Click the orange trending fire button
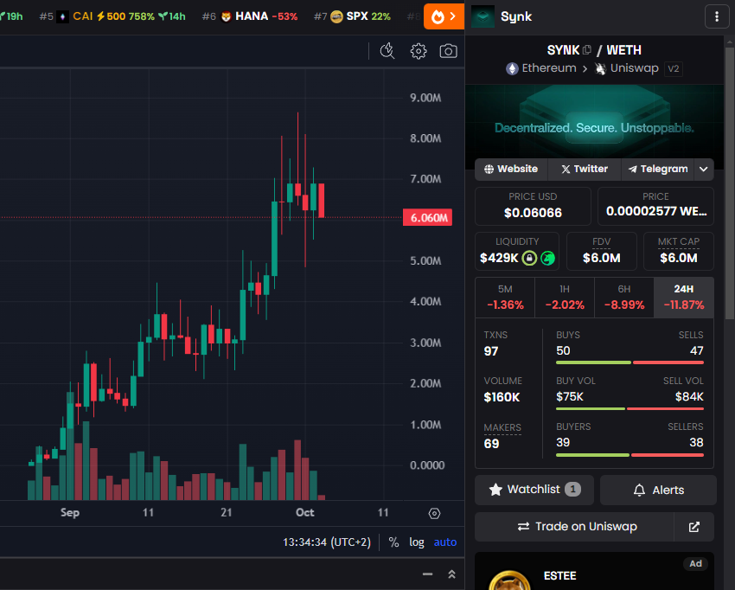The image size is (735, 590). tap(444, 16)
